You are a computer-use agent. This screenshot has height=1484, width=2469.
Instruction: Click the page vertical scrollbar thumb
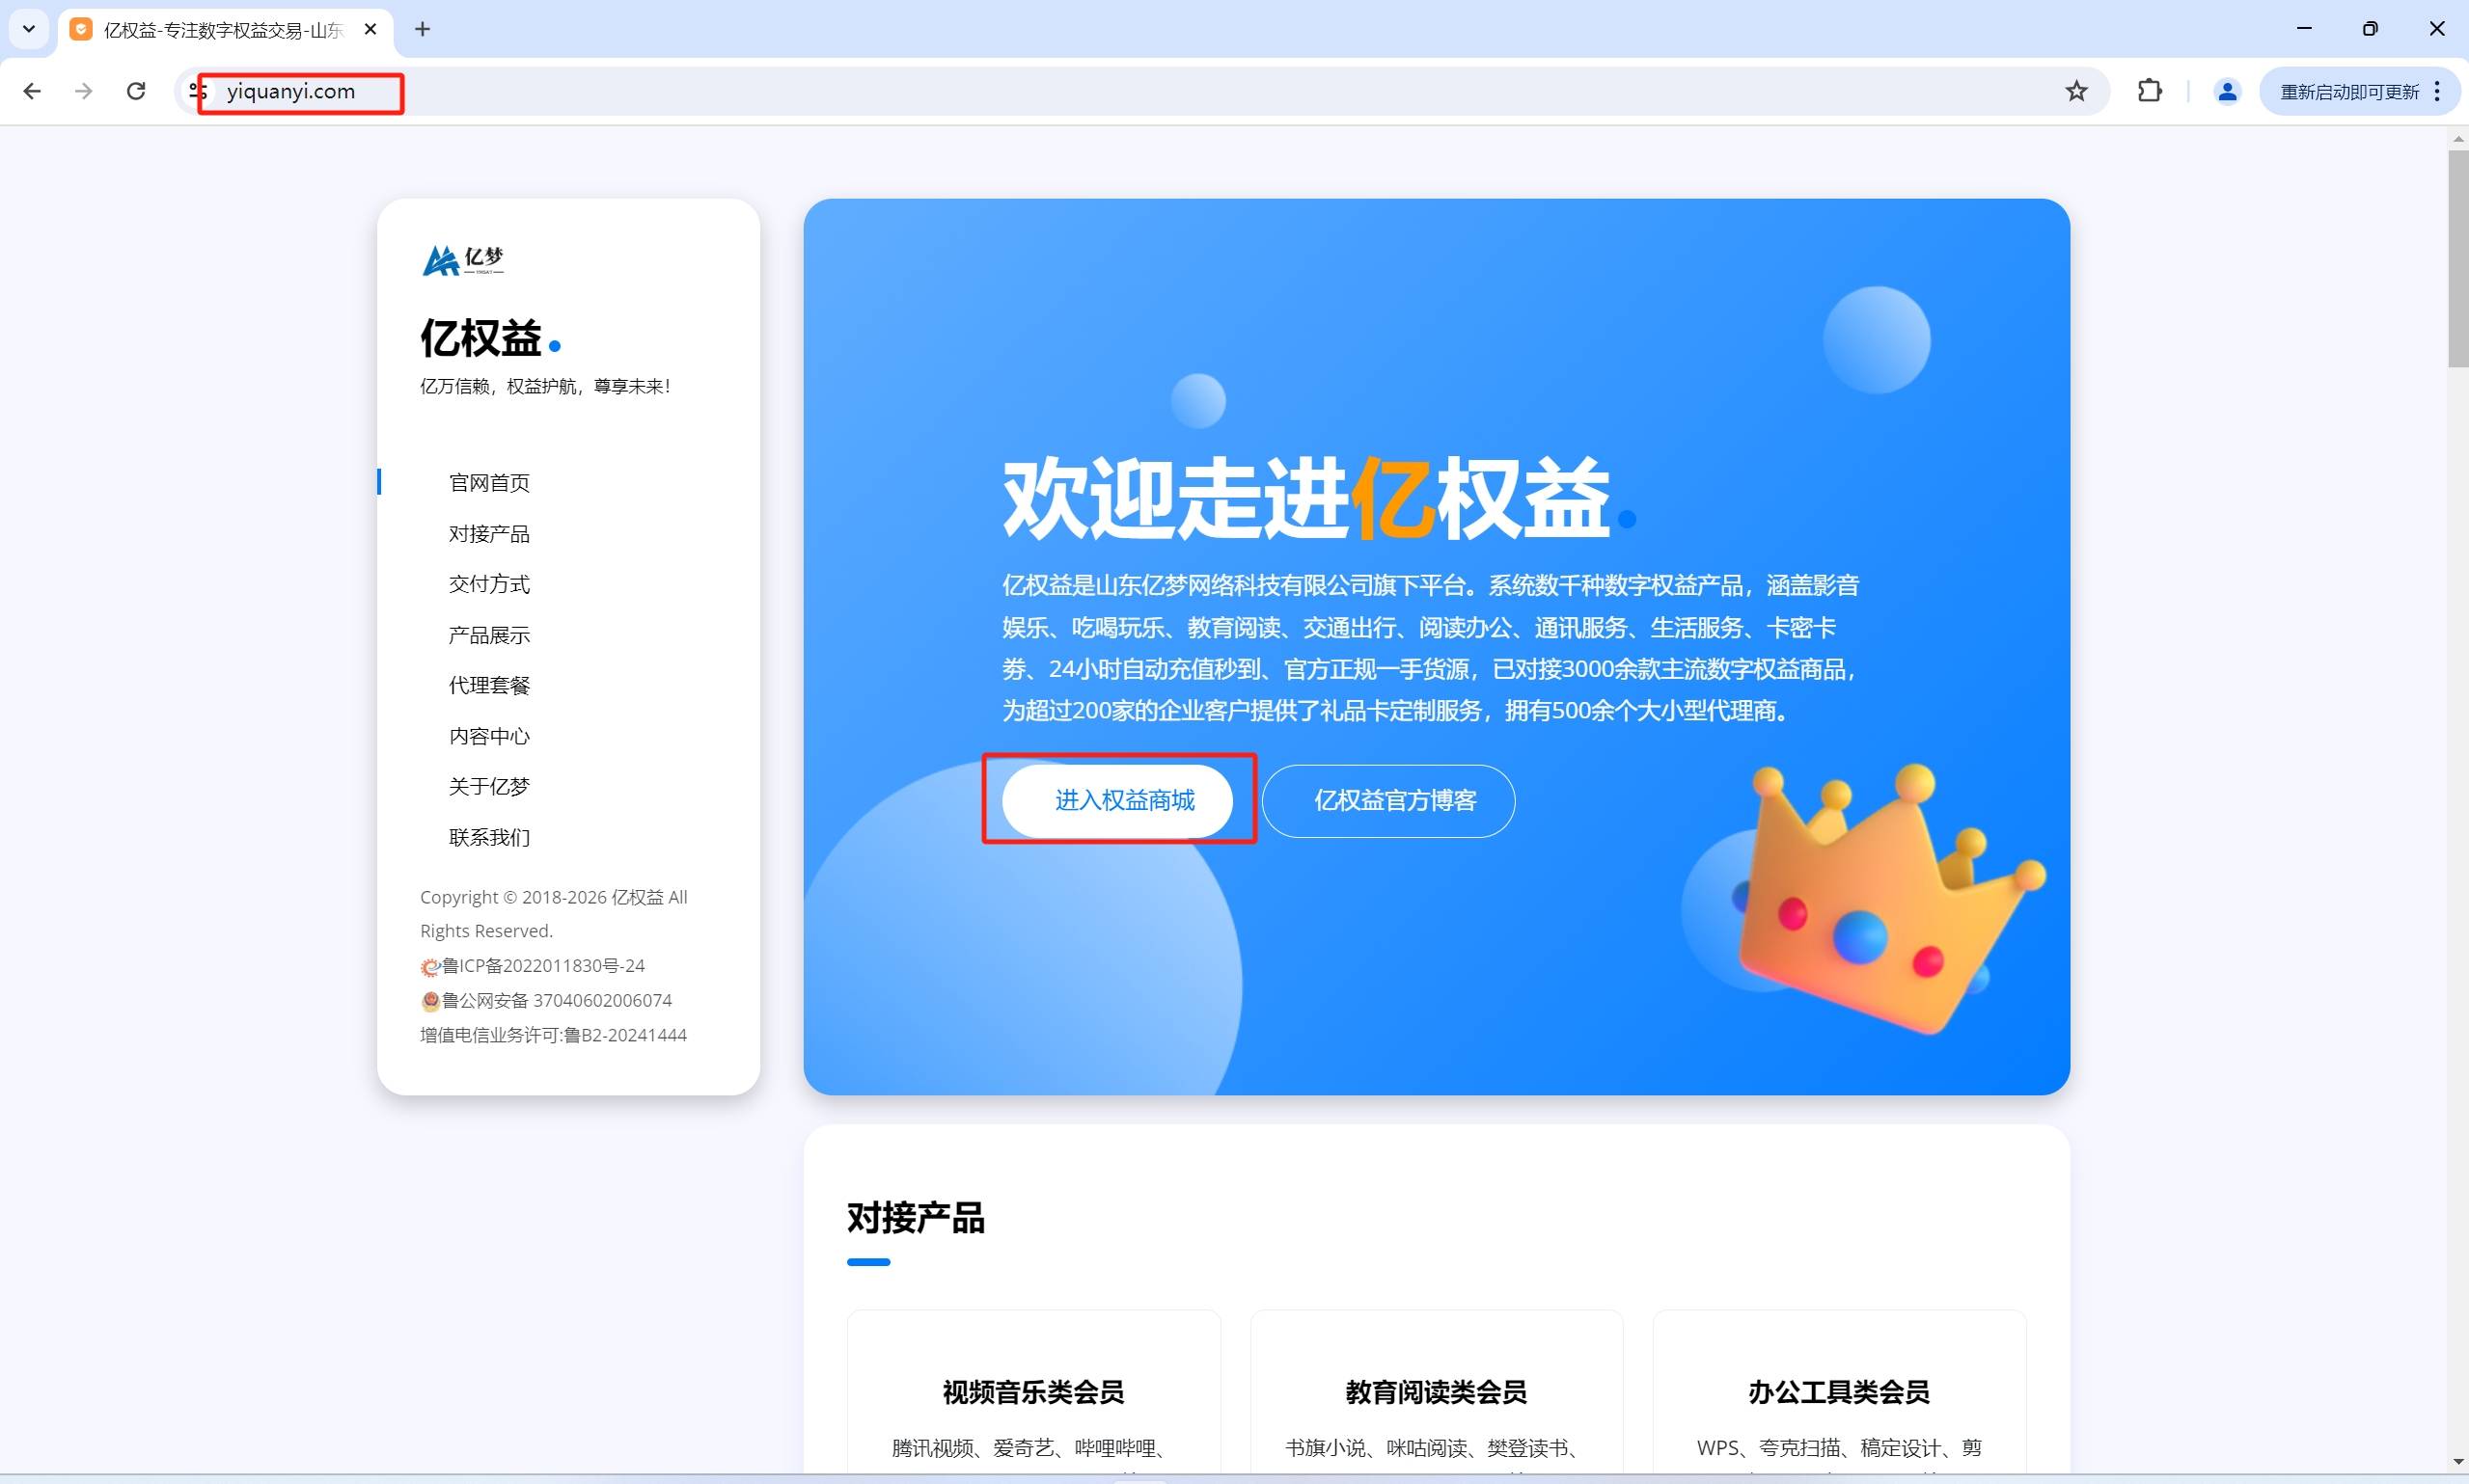2458,259
